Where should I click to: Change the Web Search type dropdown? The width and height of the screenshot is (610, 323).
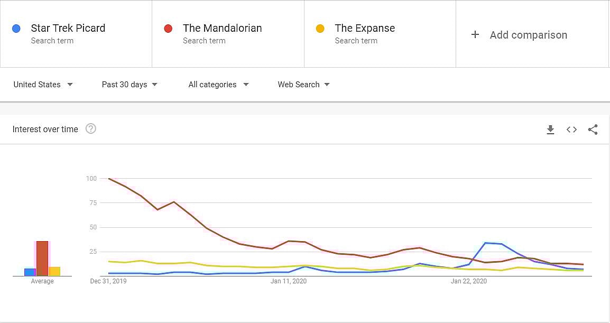click(x=303, y=85)
